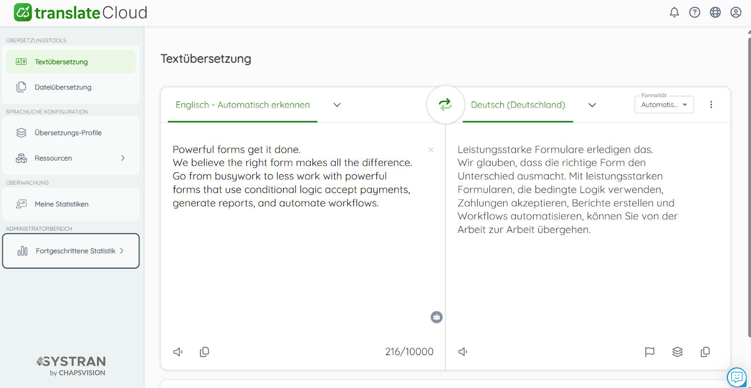Image resolution: width=751 pixels, height=388 pixels.
Task: Change the Formalität setting dropdown
Action: (x=664, y=104)
